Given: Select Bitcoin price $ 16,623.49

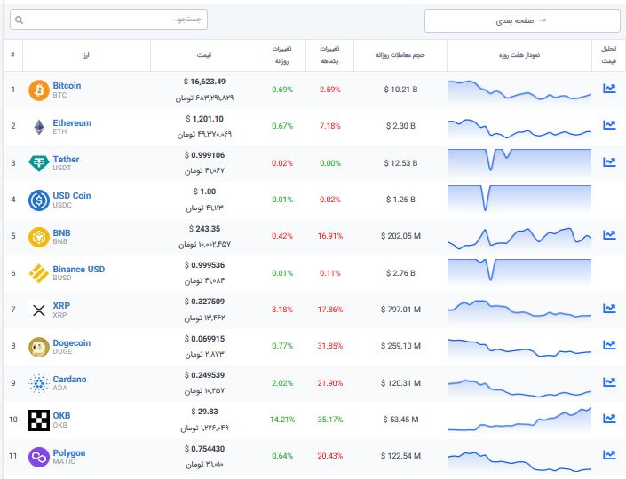Looking at the screenshot, I should pyautogui.click(x=204, y=82).
